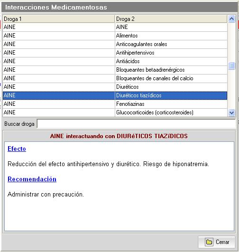Select the Antihipertensivos interaction row
Image resolution: width=239 pixels, height=252 pixels.
pyautogui.click(x=115, y=53)
